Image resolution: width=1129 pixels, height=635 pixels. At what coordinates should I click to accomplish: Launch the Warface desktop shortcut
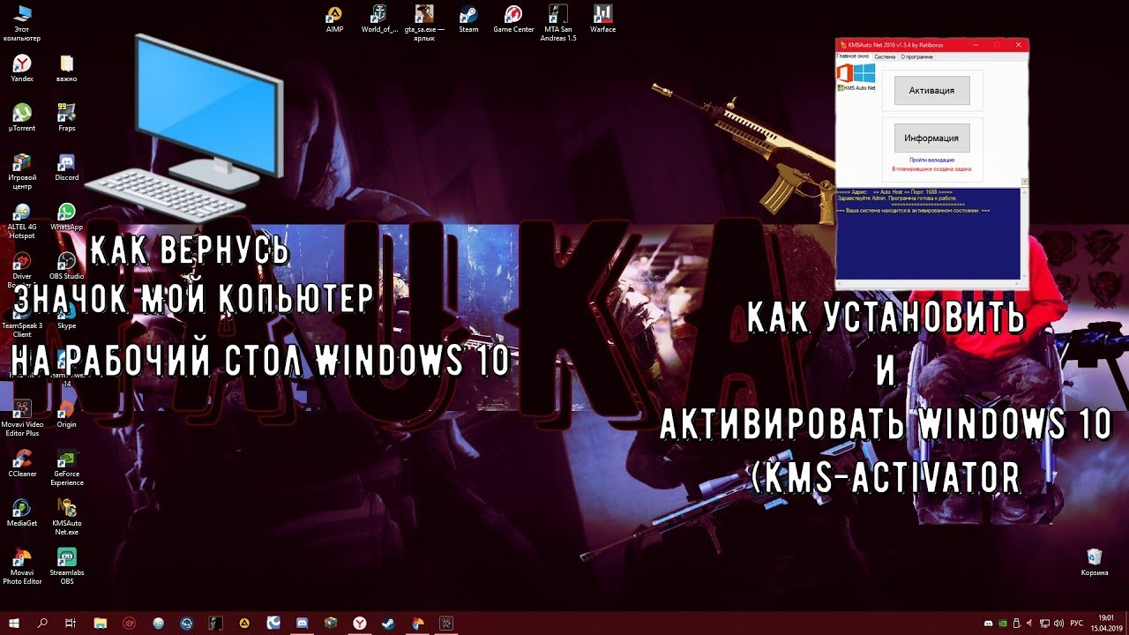tap(603, 19)
